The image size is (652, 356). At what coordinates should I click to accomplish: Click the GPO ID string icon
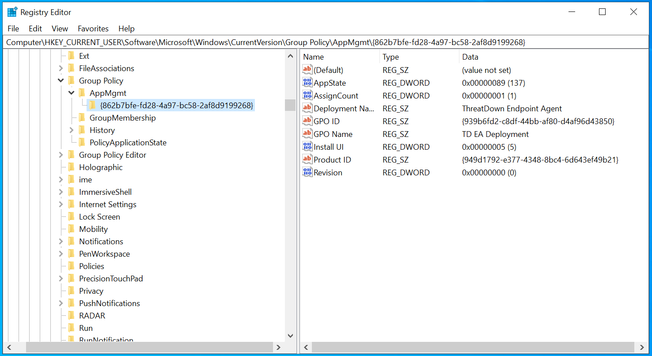pyautogui.click(x=307, y=121)
